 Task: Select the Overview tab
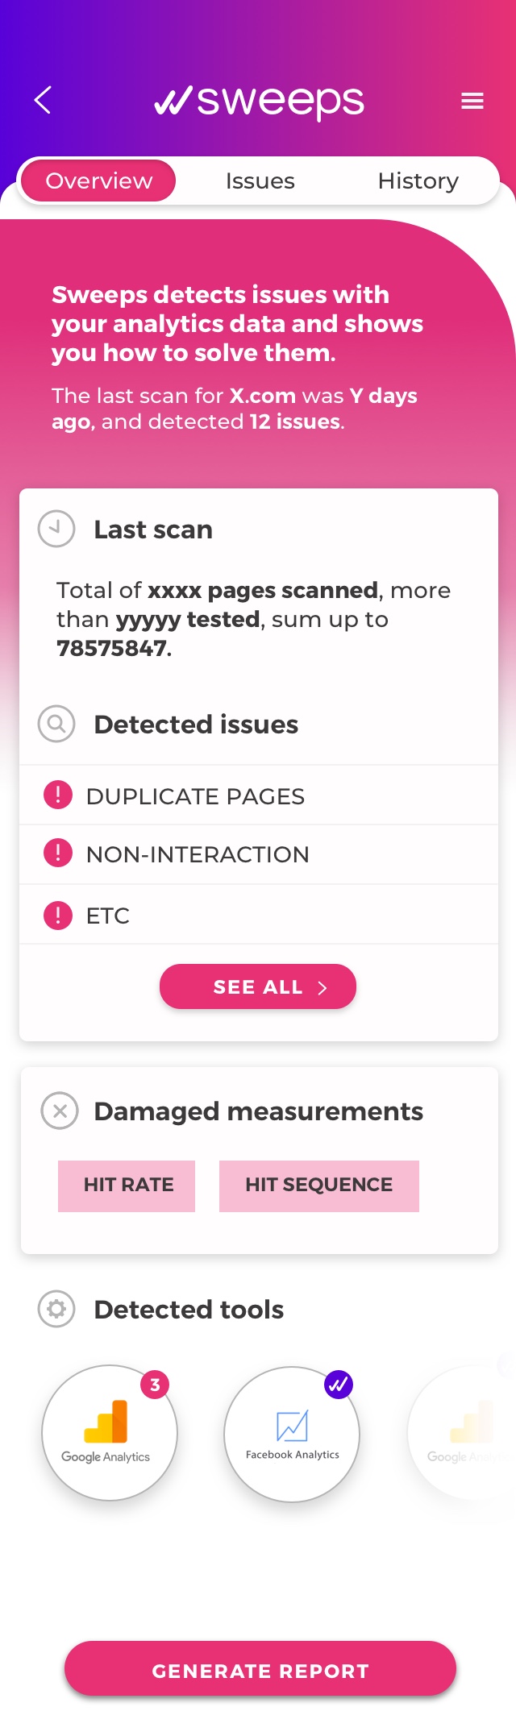(x=98, y=181)
